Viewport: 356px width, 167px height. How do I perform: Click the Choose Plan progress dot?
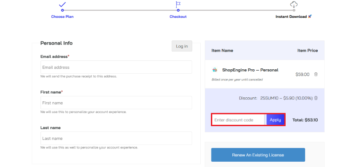62,10
